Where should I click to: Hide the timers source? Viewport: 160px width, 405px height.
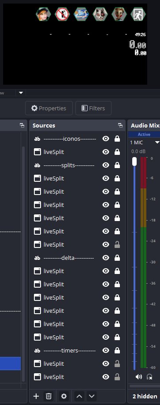(105, 350)
